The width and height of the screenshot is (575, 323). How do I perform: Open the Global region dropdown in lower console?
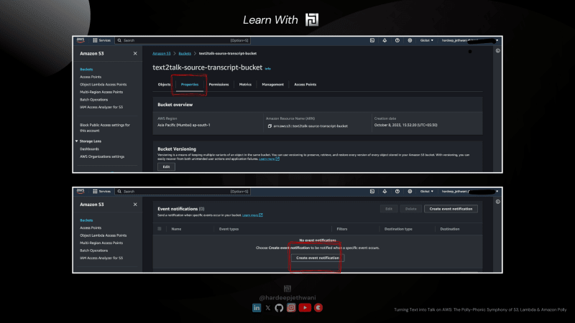(426, 191)
